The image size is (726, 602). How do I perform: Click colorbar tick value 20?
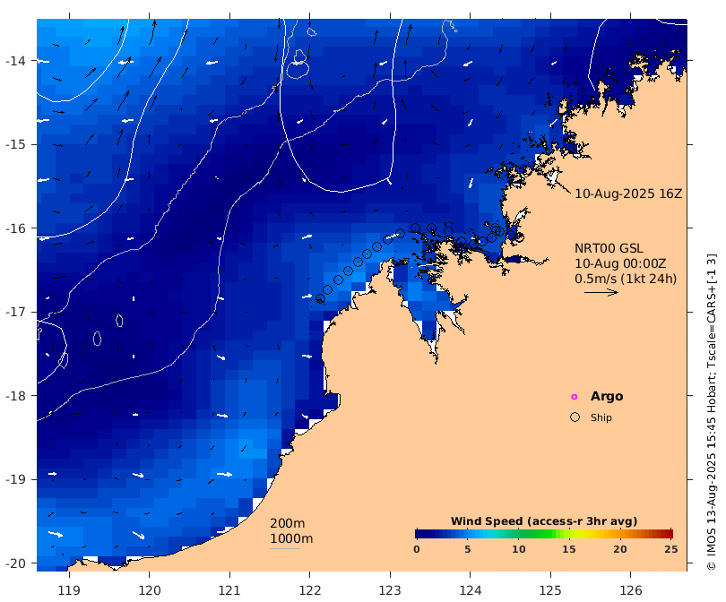point(620,549)
